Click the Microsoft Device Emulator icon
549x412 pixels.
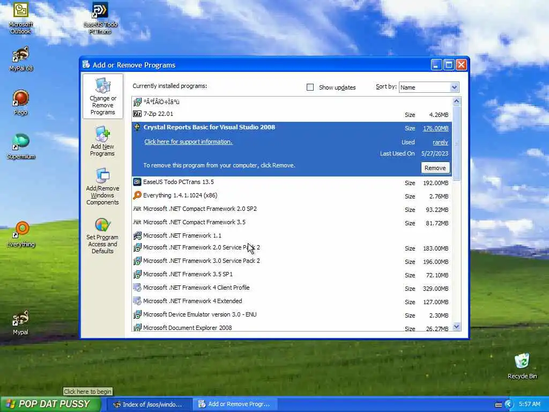tap(137, 314)
